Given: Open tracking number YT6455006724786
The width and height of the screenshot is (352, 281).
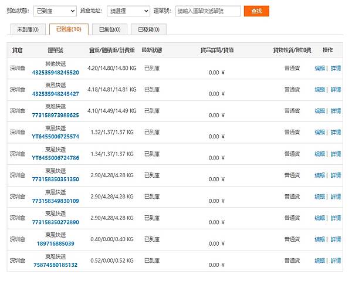Looking at the screenshot, I should 56,158.
